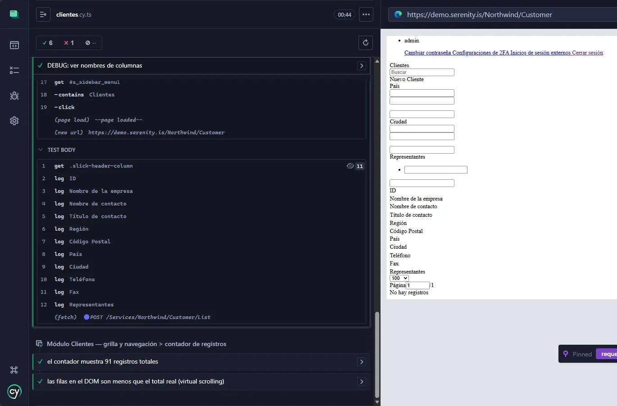Toggle hidden elements eye icon on get command

tap(350, 166)
